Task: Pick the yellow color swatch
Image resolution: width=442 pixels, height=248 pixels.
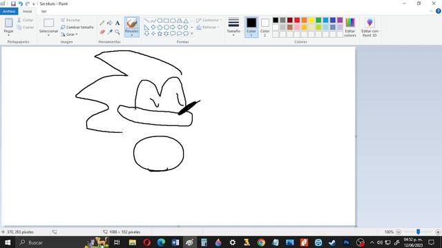Action: 311,20
